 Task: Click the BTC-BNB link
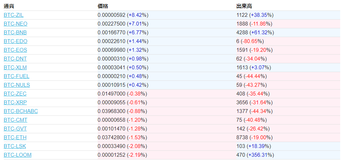point(15,33)
